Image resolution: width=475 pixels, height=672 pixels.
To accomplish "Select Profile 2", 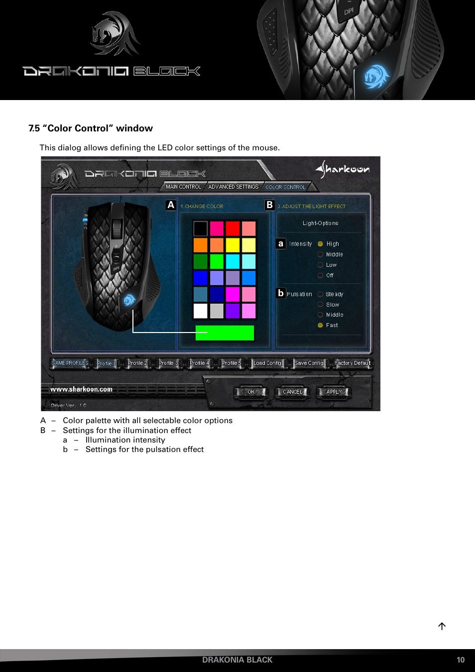I will [x=137, y=363].
